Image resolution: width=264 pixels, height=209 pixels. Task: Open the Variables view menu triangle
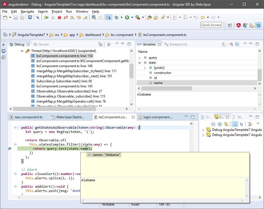pyautogui.click(x=245, y=44)
